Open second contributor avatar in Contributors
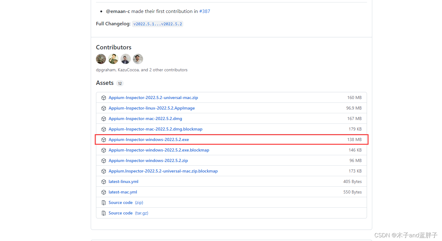This screenshot has height=241, width=442. 113,59
